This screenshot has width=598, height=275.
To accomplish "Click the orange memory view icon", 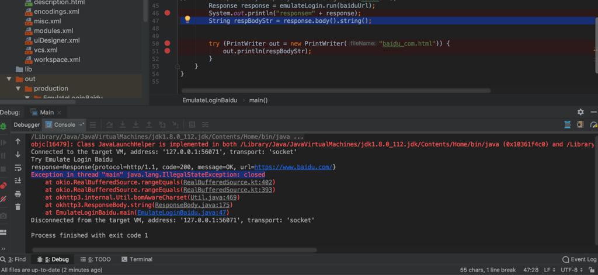I will (580, 124).
